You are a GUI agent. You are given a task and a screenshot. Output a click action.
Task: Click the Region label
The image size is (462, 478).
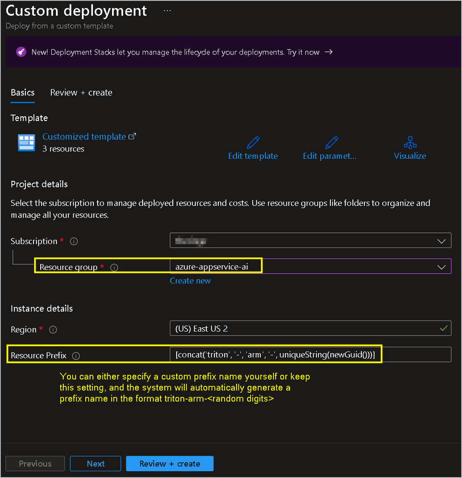pos(23,330)
